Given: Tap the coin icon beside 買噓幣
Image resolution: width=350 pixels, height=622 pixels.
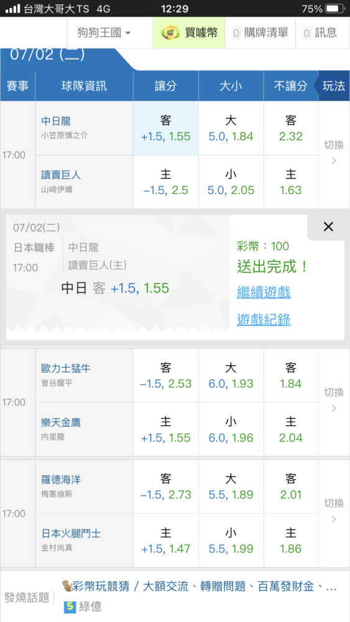Looking at the screenshot, I should tap(170, 32).
